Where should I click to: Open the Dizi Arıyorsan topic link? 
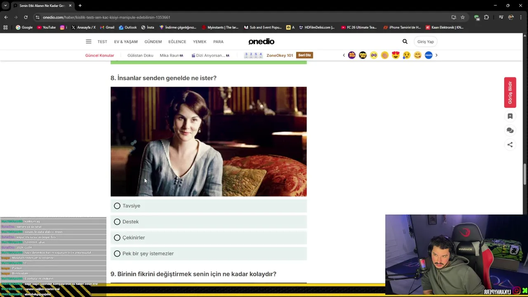pyautogui.click(x=211, y=55)
